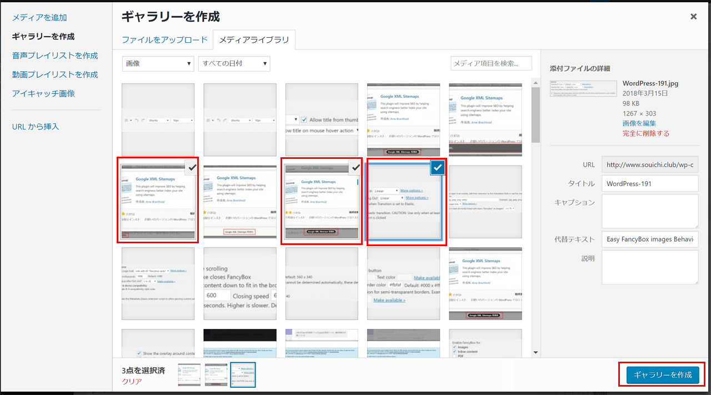Select the 'Default: 560 x 340' thumbnail
711x395 pixels.
pos(322,283)
